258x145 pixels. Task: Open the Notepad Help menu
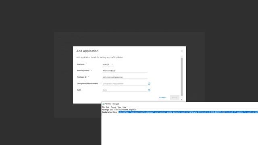pyautogui.click(x=125, y=107)
